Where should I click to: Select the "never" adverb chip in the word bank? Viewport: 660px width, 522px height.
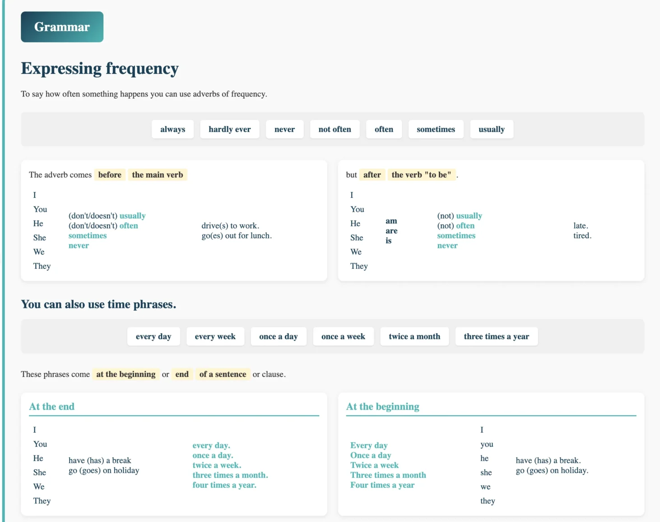[x=284, y=129]
